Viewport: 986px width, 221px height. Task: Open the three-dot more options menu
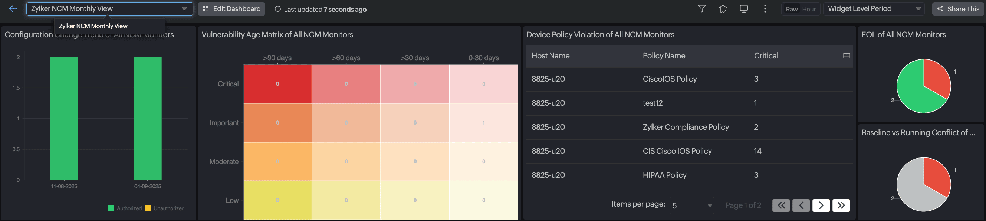[x=765, y=9]
